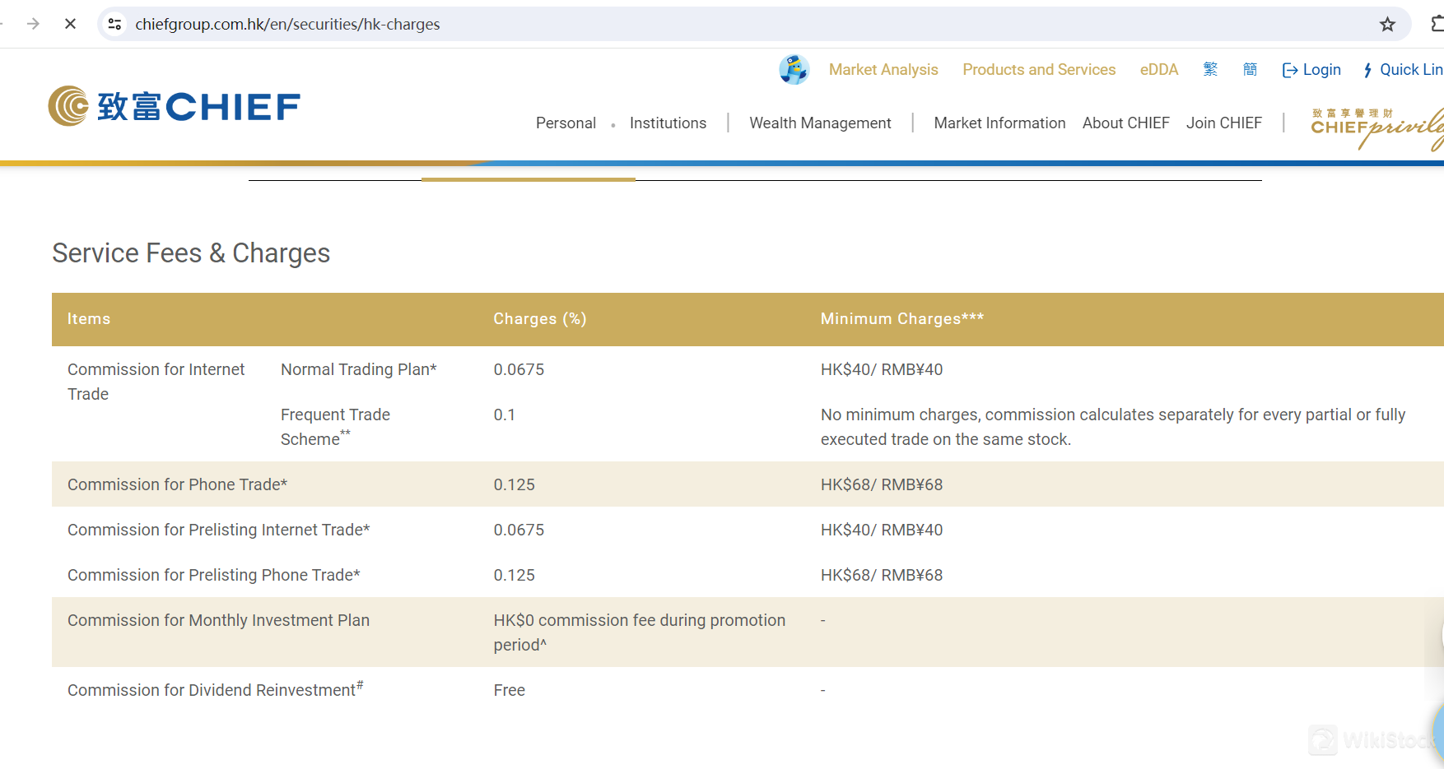Open site information icon in address bar
The image size is (1444, 769).
115,25
